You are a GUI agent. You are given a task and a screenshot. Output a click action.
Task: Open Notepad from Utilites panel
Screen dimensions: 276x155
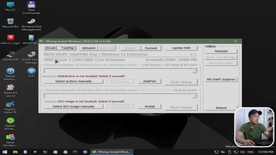(x=221, y=51)
